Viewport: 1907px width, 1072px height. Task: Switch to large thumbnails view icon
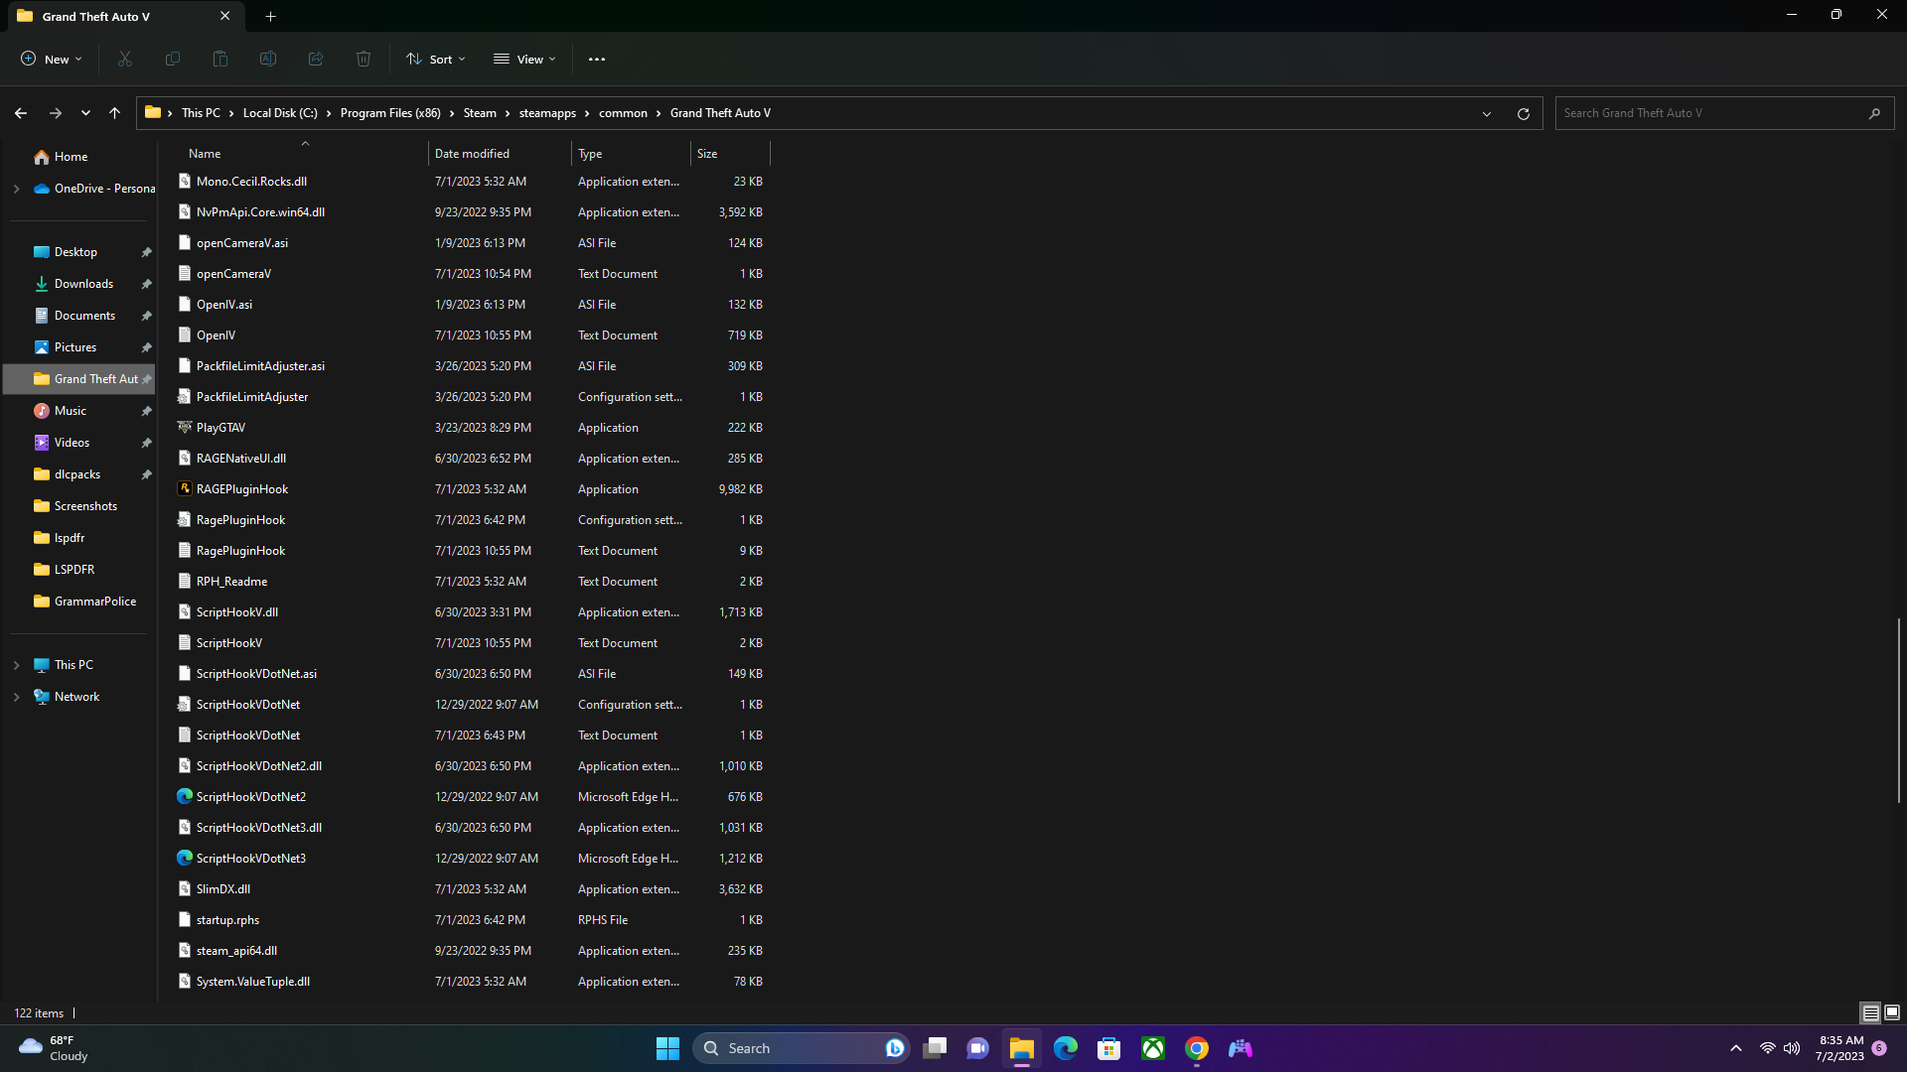[1892, 1012]
